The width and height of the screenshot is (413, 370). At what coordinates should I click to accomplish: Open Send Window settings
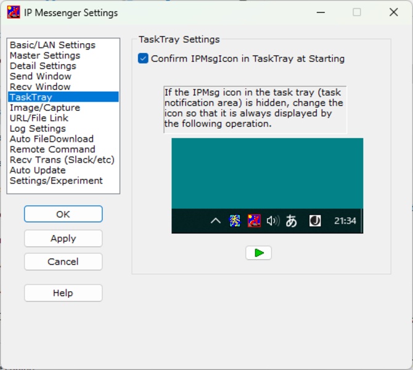40,76
